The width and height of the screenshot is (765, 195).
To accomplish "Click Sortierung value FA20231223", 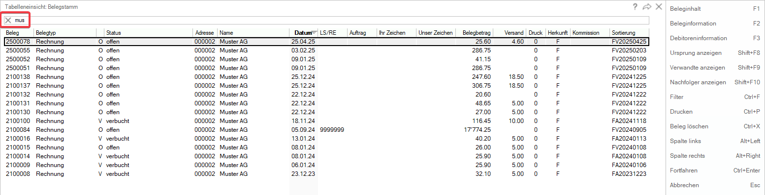I will point(629,174).
